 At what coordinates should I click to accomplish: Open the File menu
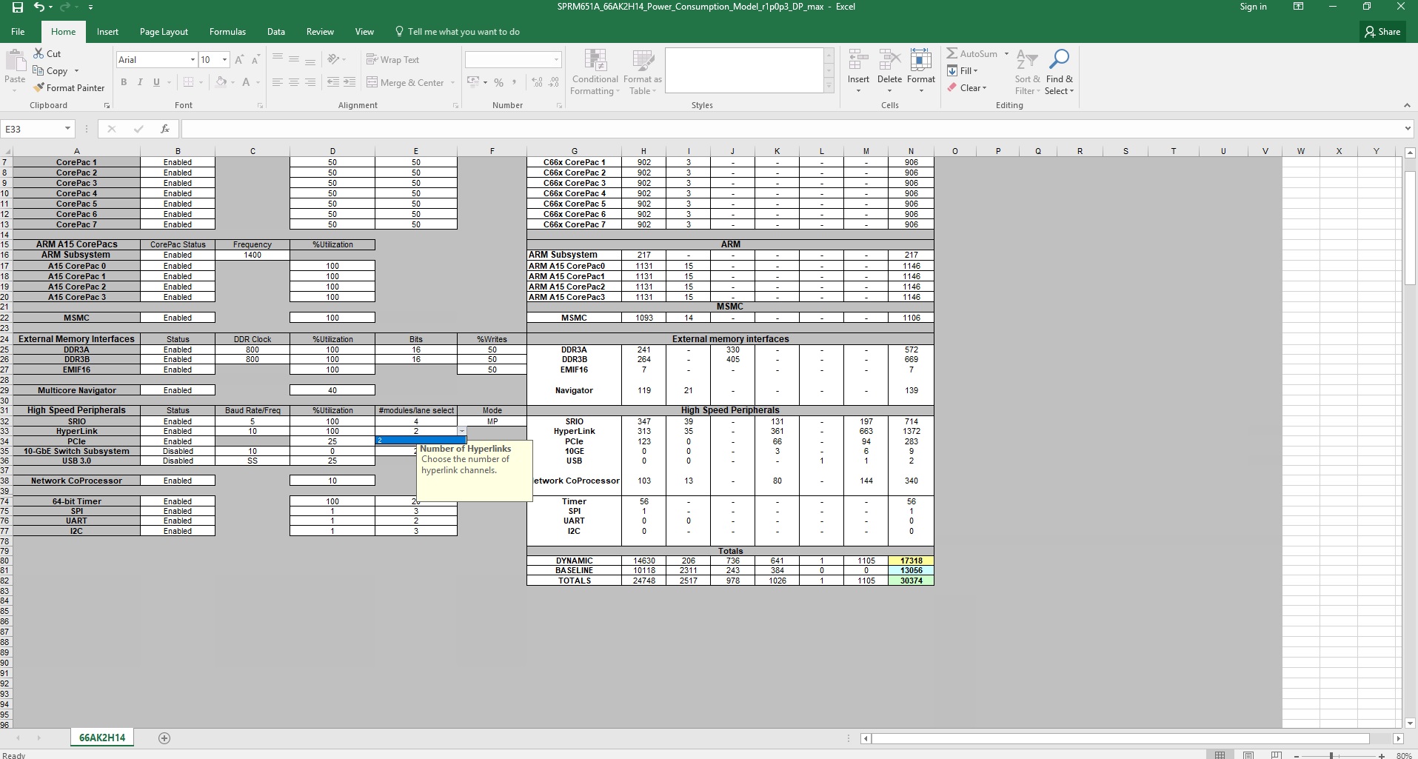(x=18, y=32)
